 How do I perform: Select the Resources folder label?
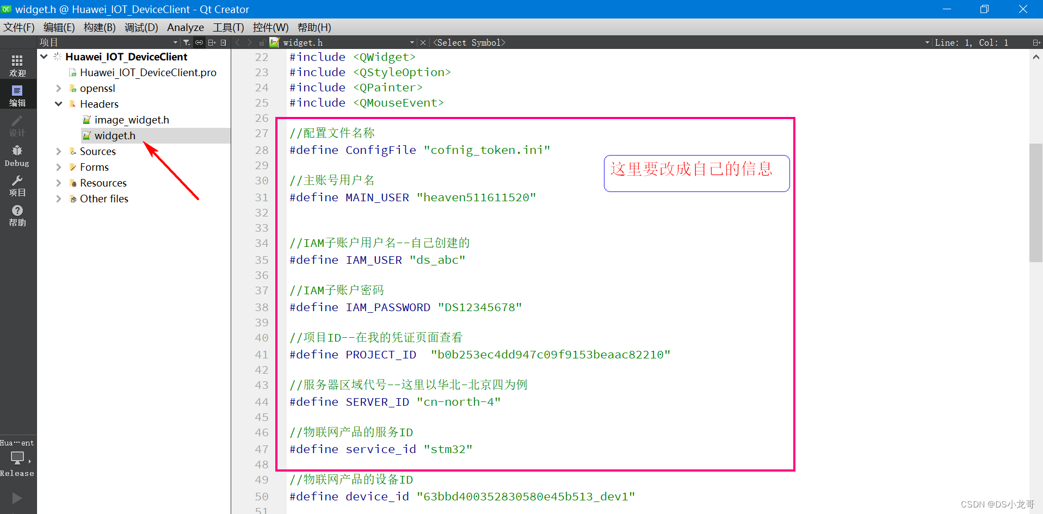[103, 183]
